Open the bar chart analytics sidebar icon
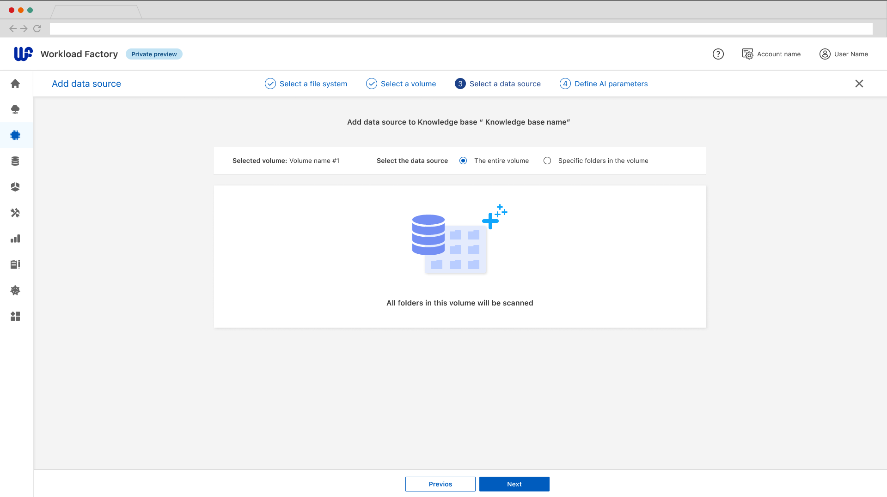887x497 pixels. [15, 239]
